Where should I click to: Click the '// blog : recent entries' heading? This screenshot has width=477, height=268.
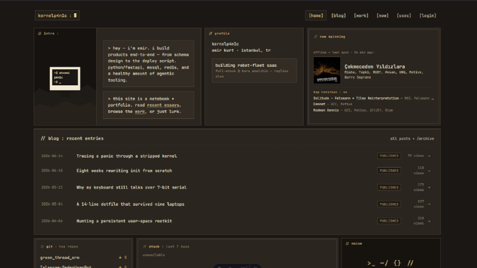coord(72,139)
